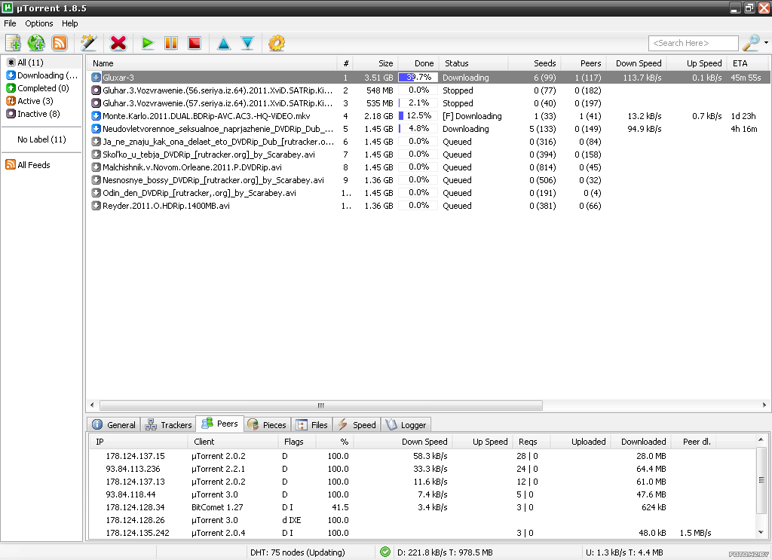This screenshot has width=772, height=560.
Task: Click Neudovletvorennoe 4.8% progress bar
Action: point(418,128)
